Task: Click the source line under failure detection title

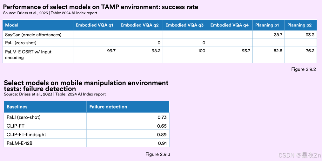Action: (55, 94)
